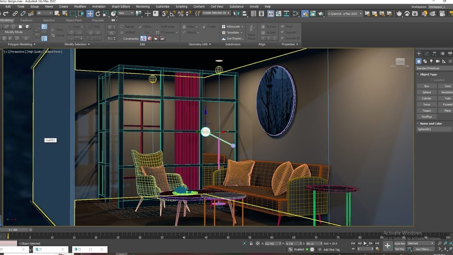This screenshot has height=255, width=453.
Task: Open the Create Selection Set dropdown
Action: pyautogui.click(x=216, y=13)
